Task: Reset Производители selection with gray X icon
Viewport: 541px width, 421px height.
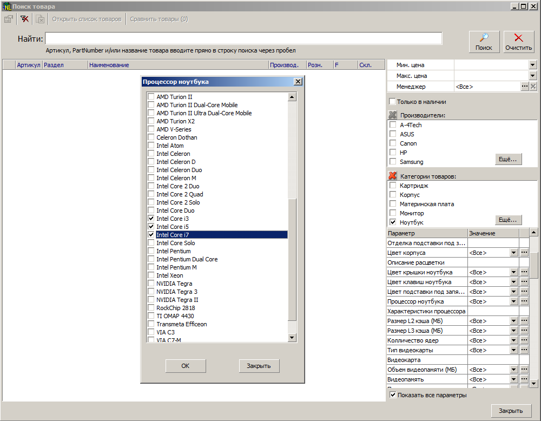Action: pyautogui.click(x=393, y=115)
